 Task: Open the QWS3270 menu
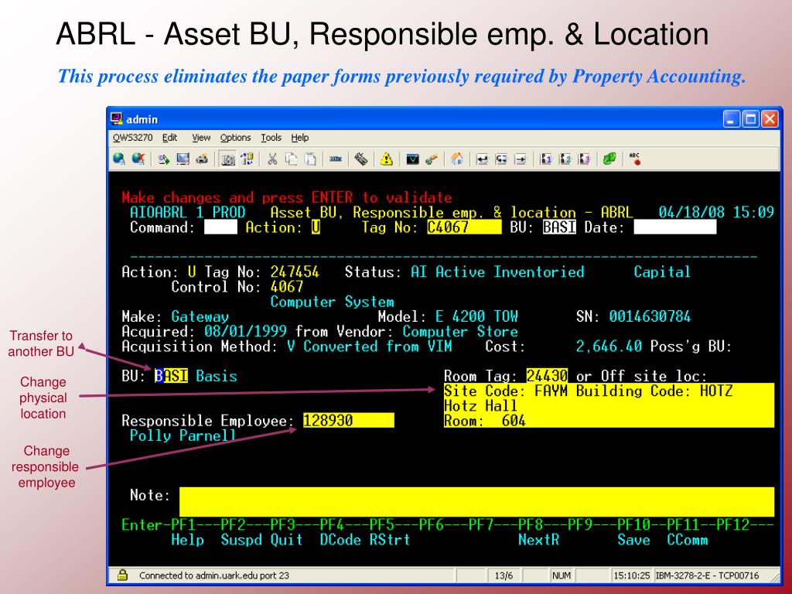tap(132, 138)
